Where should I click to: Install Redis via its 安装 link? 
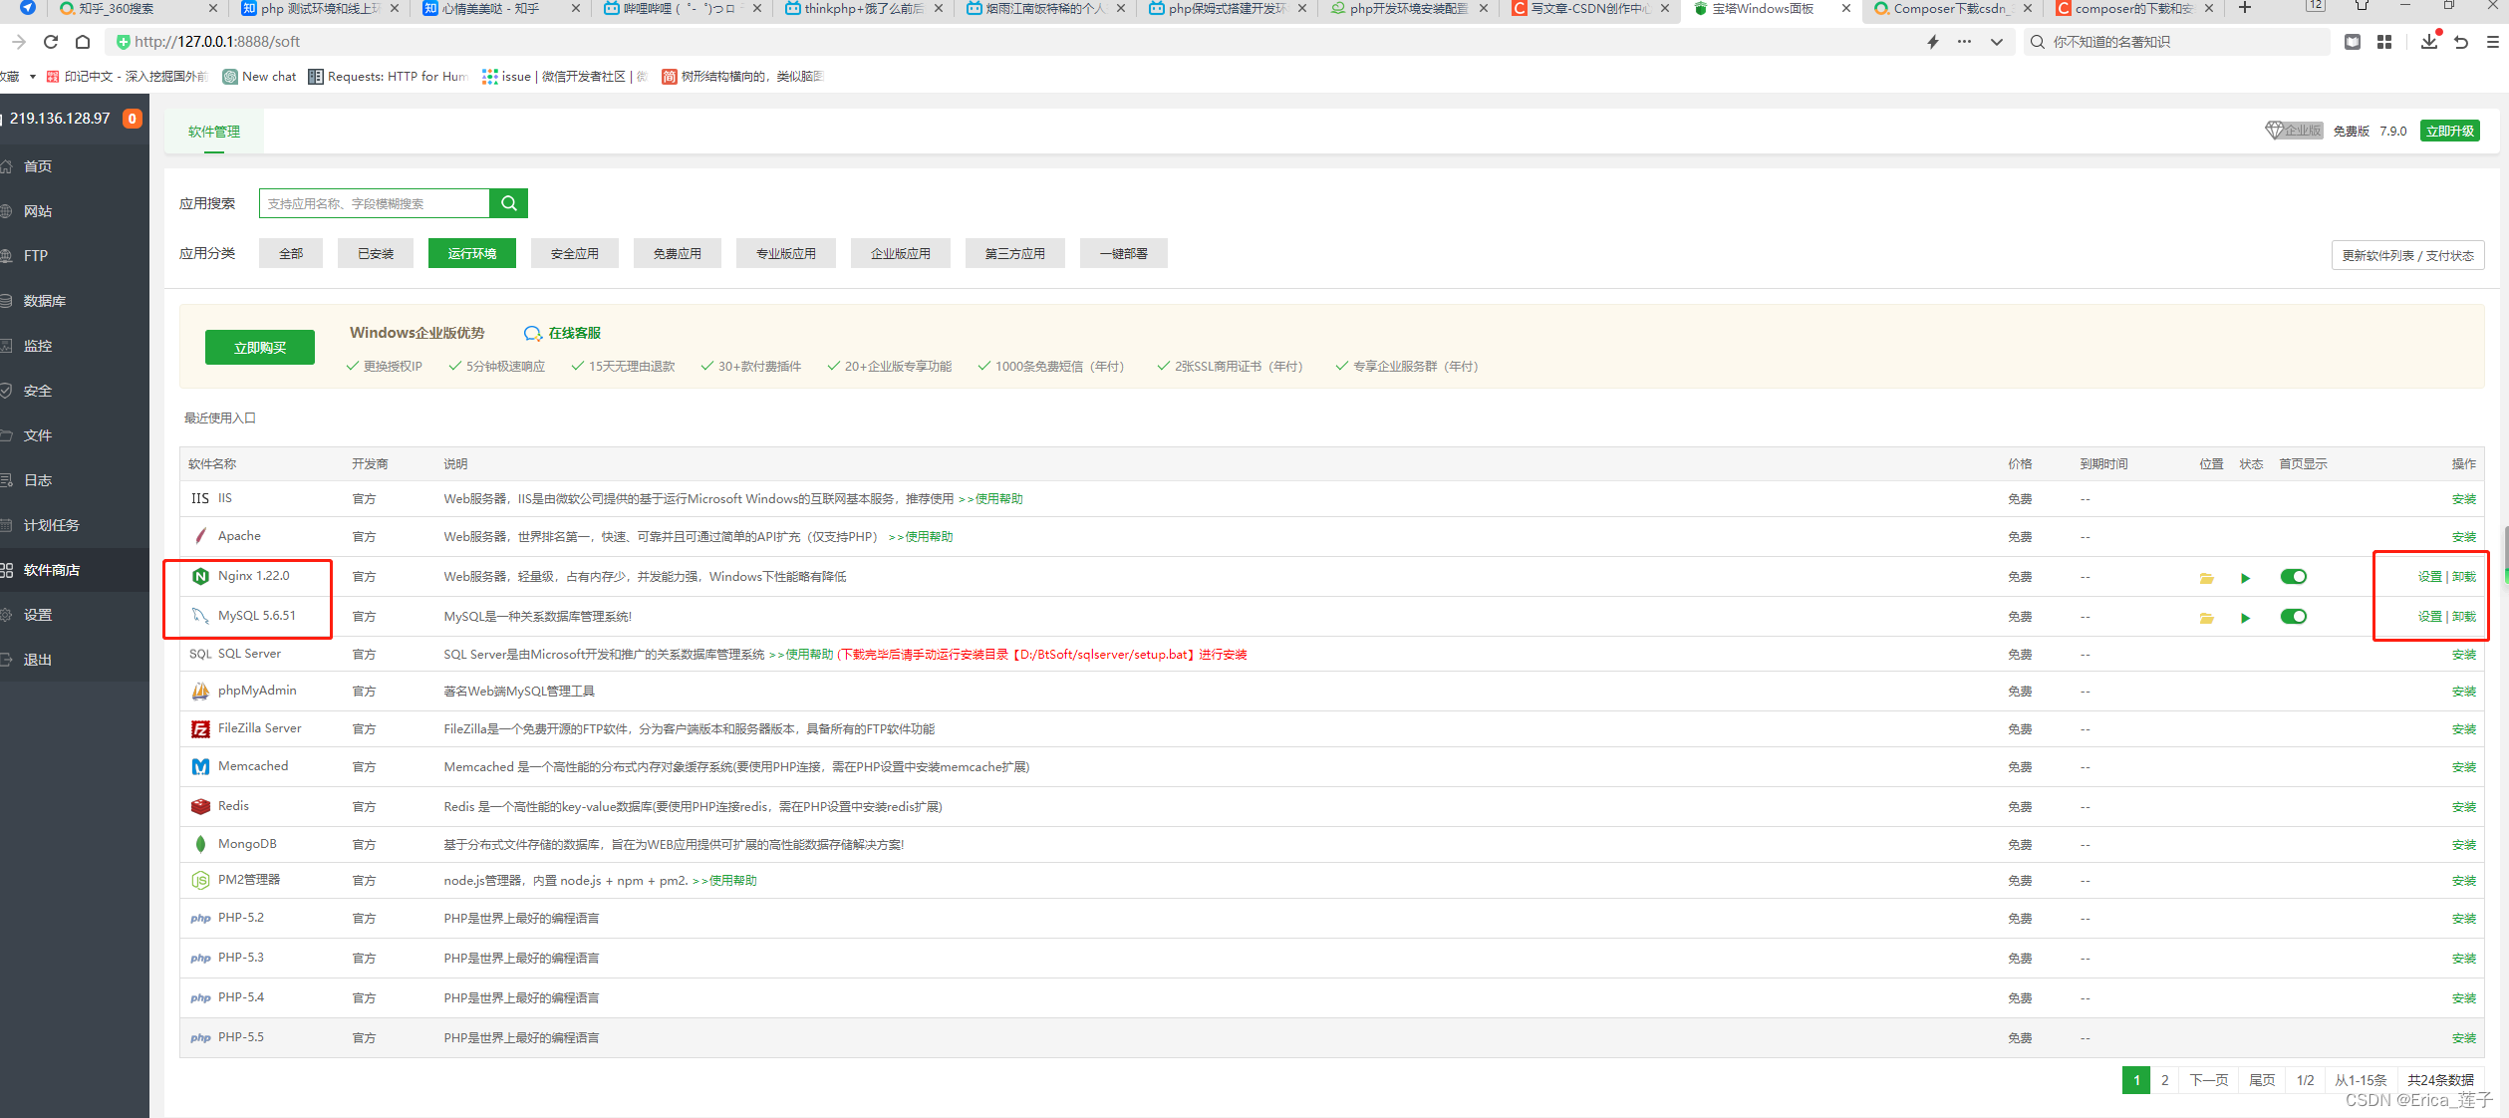pos(2463,806)
